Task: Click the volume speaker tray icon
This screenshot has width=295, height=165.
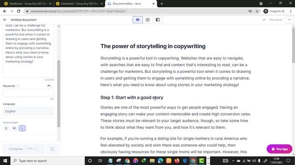Action: pos(254,161)
